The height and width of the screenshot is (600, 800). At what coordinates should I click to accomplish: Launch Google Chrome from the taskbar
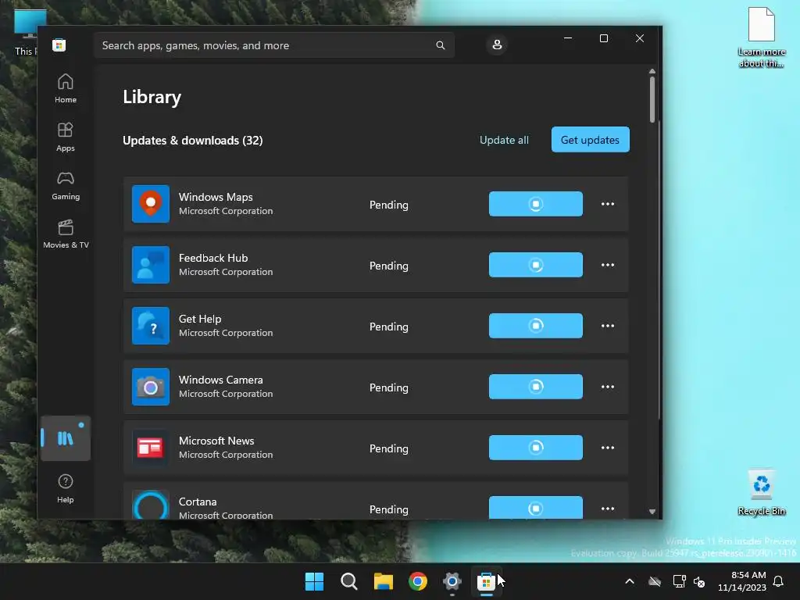[418, 581]
